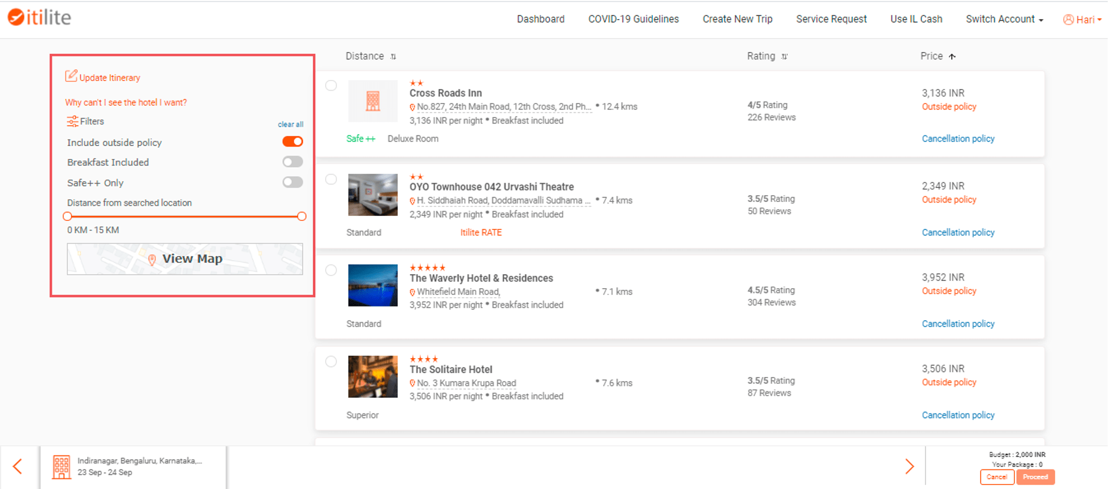The width and height of the screenshot is (1119, 489).
Task: Go to Create New Trip
Action: pyautogui.click(x=737, y=19)
